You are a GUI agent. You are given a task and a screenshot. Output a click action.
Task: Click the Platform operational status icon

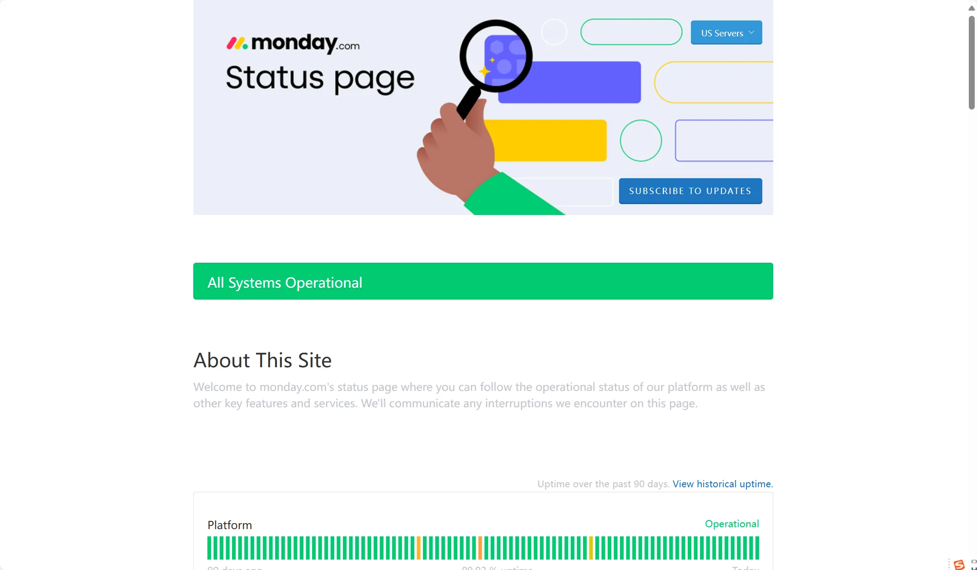(732, 523)
